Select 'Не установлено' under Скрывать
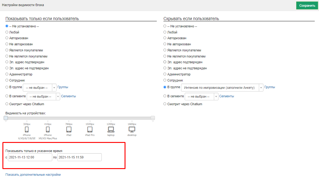319x180 pixels. click(165, 26)
